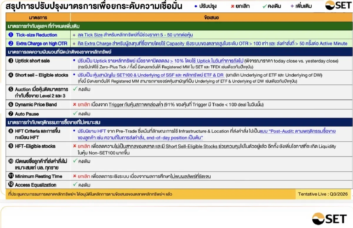Click the green check mark in the Auction row
Image resolution: width=353 pixels, height=228 pixels.
(x=75, y=89)
